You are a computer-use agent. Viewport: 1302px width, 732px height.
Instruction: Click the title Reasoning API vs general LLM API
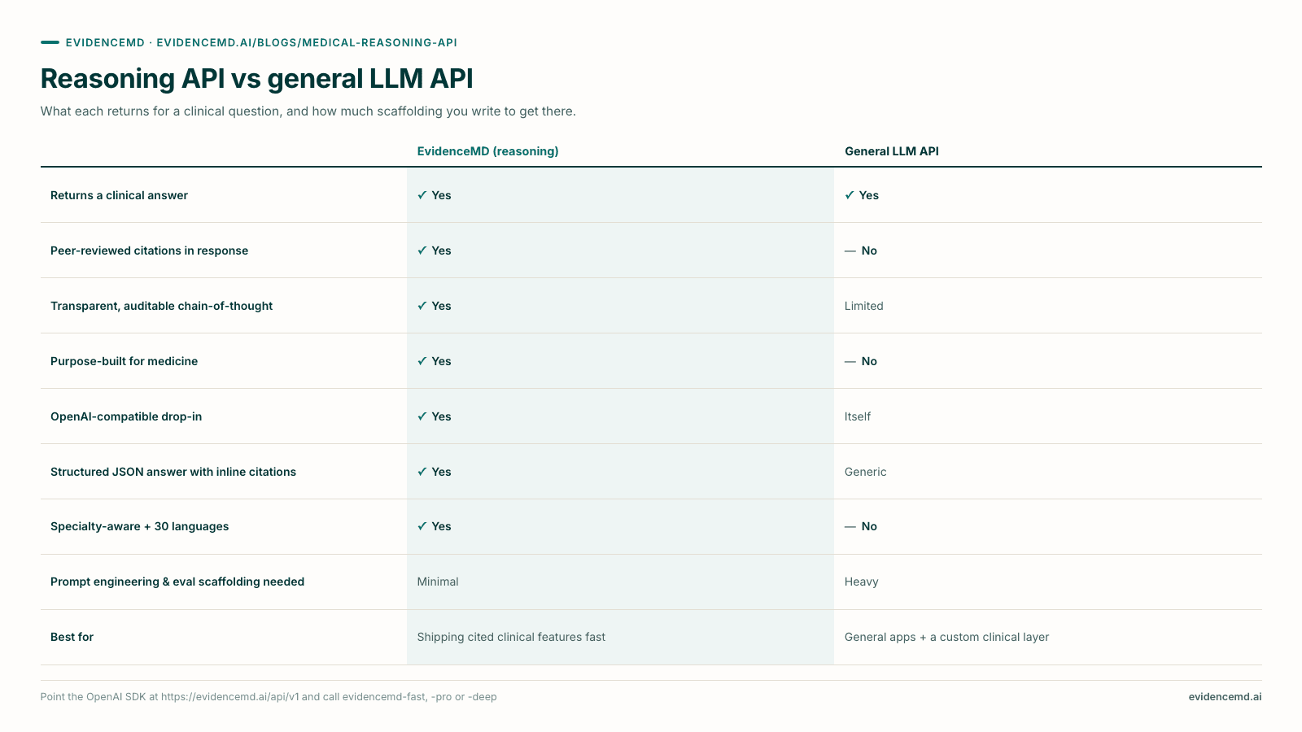click(256, 79)
